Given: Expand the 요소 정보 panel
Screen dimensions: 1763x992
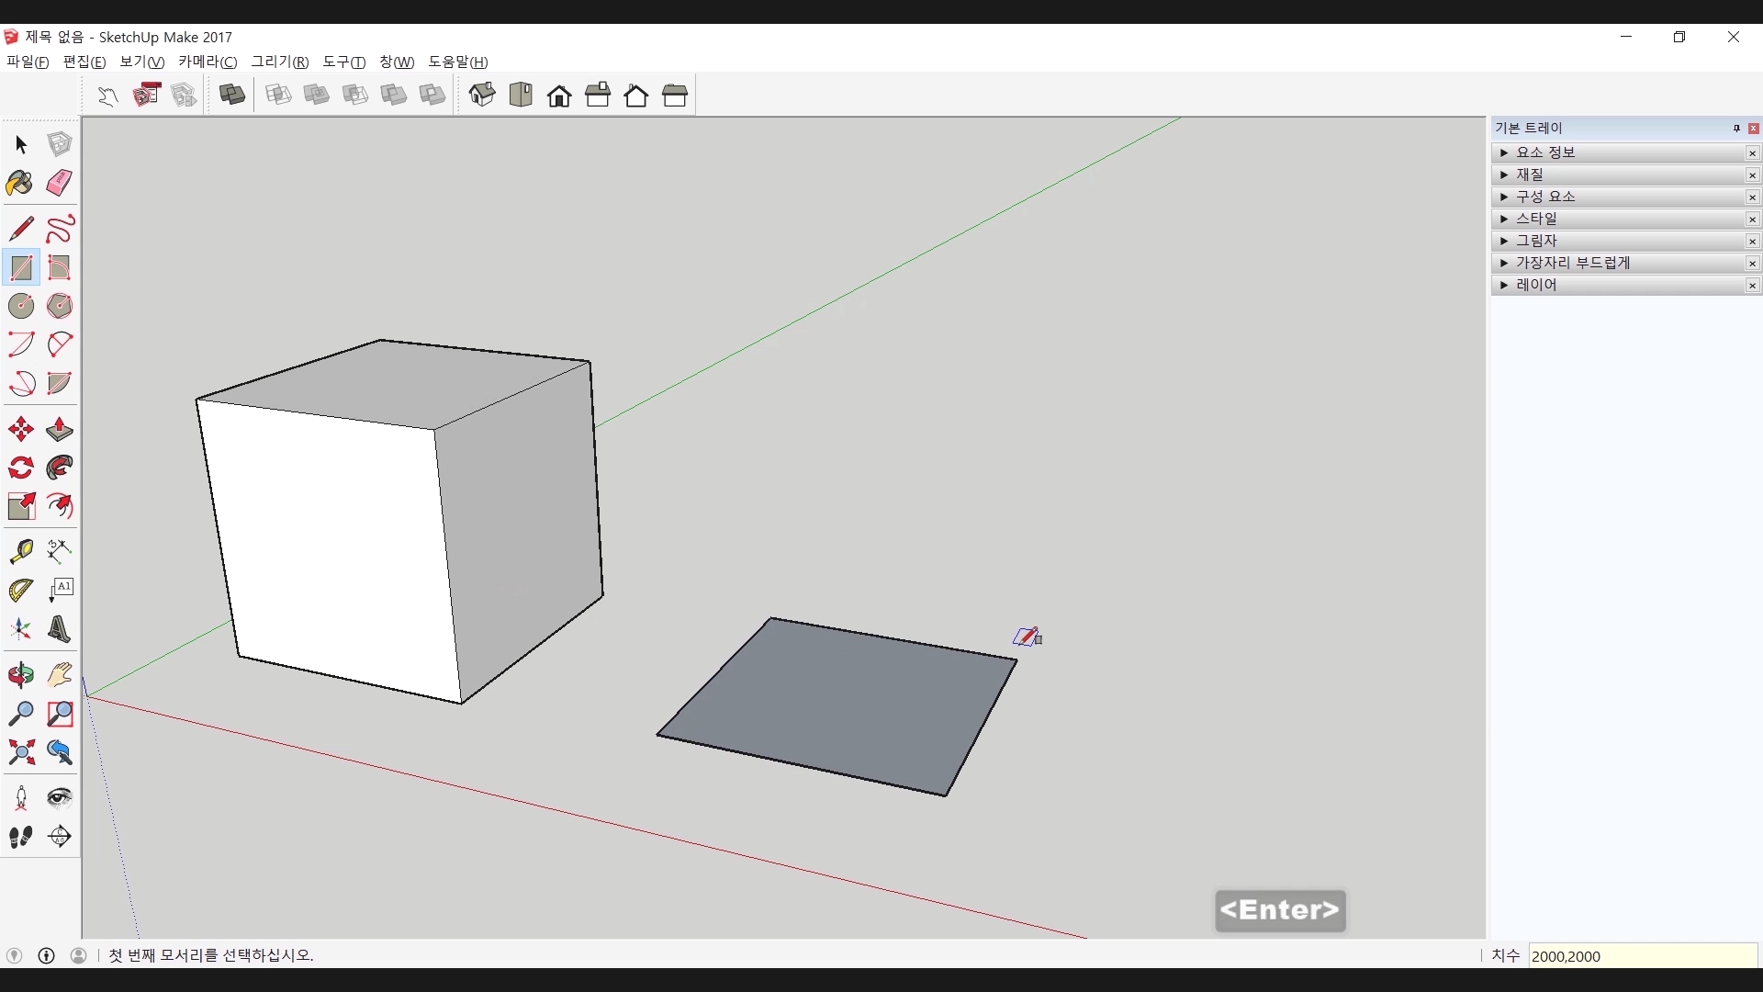Looking at the screenshot, I should [x=1504, y=152].
